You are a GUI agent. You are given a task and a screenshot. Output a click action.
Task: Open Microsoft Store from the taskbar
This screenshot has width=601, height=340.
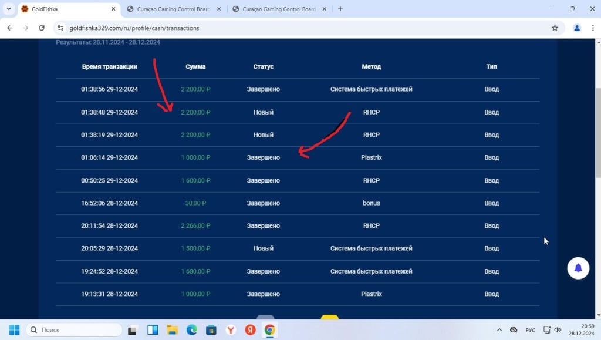(211, 329)
